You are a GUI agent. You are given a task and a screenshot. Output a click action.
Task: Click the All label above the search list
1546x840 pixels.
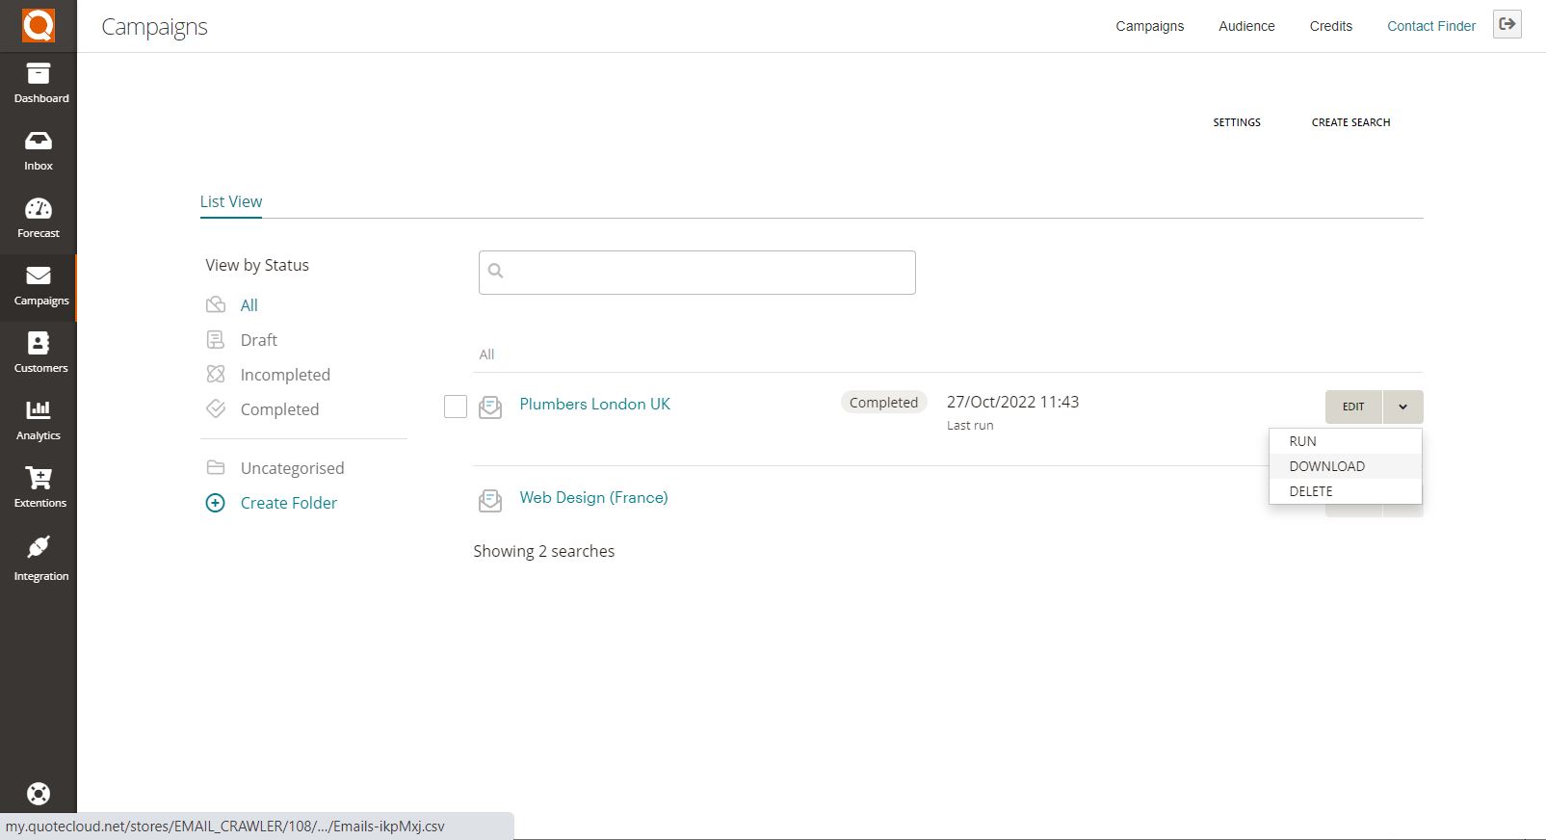coord(486,354)
